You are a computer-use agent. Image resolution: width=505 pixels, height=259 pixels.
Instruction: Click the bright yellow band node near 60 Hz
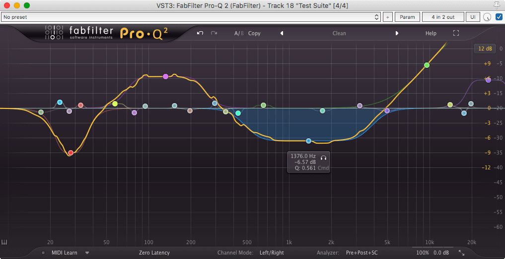[x=115, y=104]
